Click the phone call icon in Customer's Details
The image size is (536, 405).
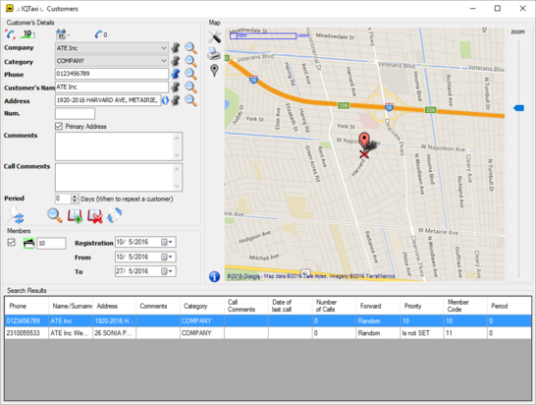click(x=10, y=34)
